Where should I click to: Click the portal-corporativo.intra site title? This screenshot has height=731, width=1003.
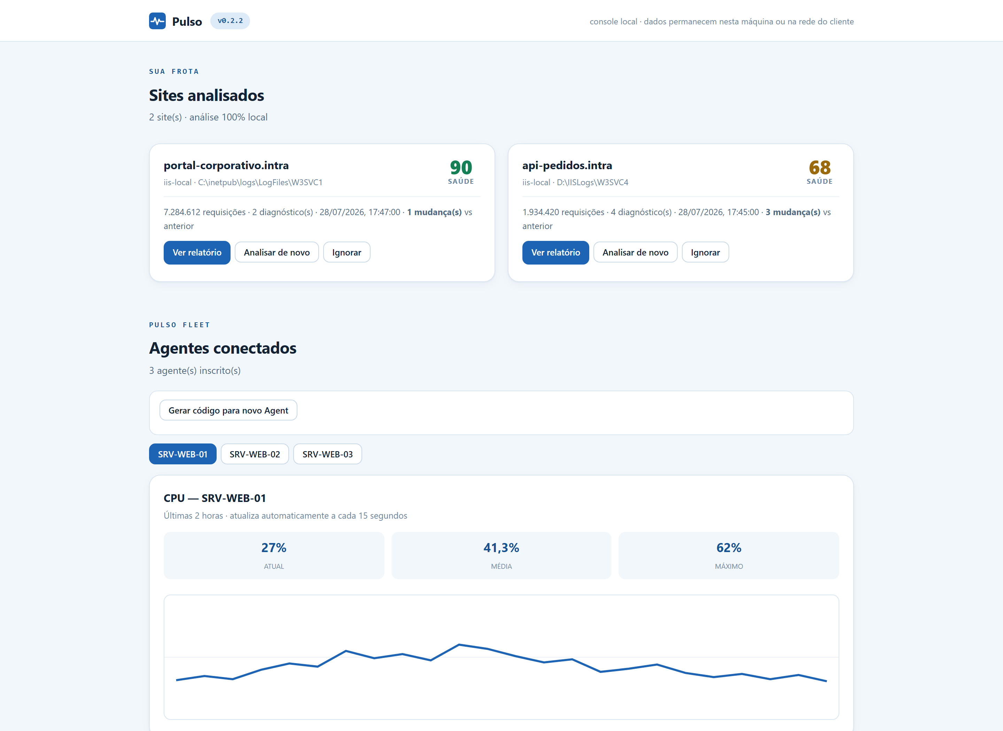pos(226,165)
